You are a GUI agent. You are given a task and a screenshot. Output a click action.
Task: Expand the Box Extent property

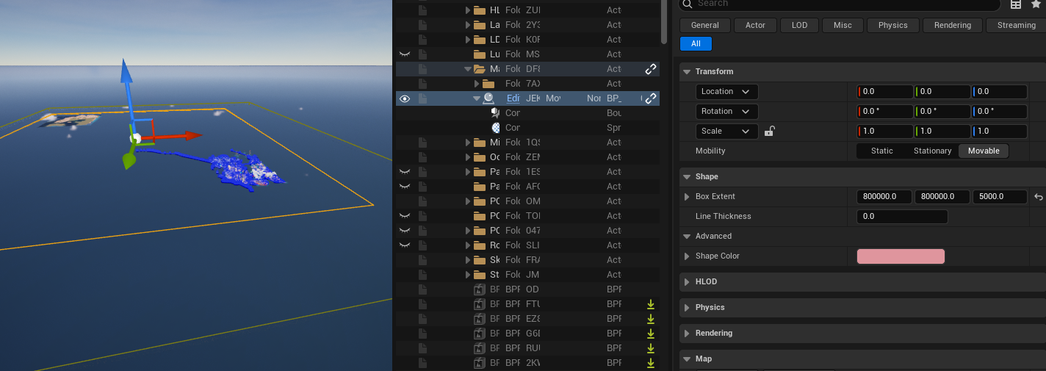pos(687,197)
